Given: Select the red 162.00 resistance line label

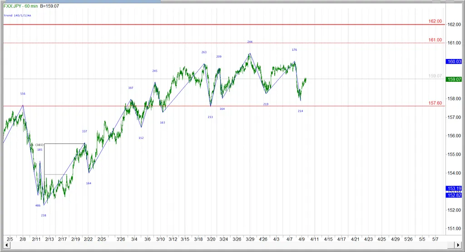Looking at the screenshot, I should [x=435, y=21].
